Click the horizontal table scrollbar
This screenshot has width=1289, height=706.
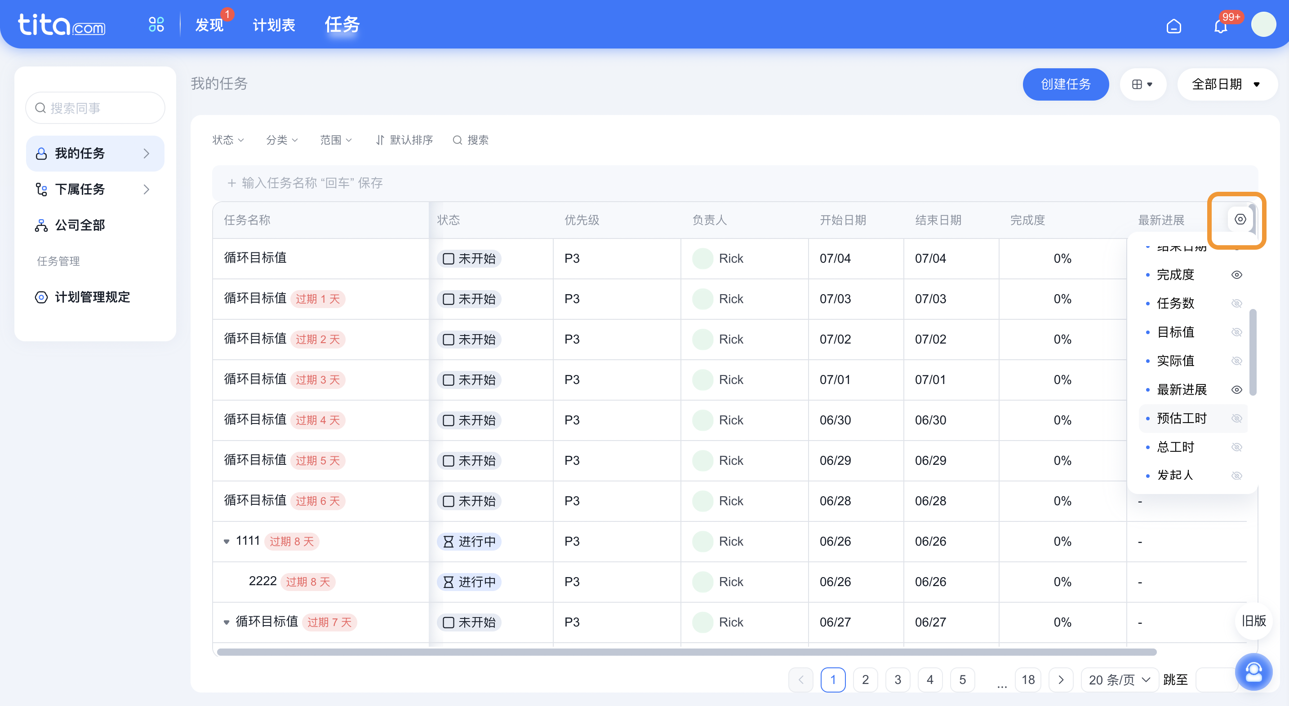coord(687,652)
